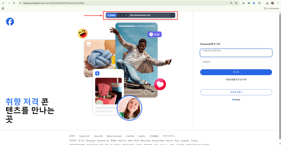
Task: Select Bahasa Indonesia language
Action: coord(114,136)
